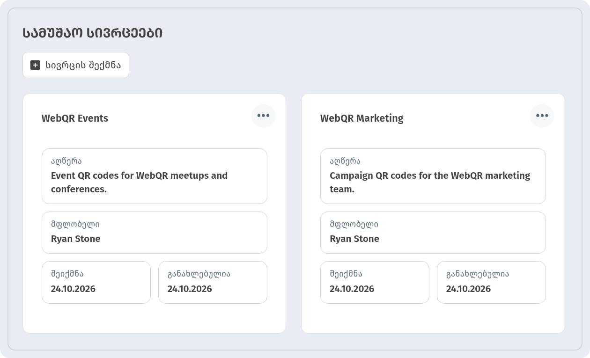The width and height of the screenshot is (590, 358).
Task: Click განახლებულია date 24.10.2026 in WebQR Events
Action: tap(190, 289)
